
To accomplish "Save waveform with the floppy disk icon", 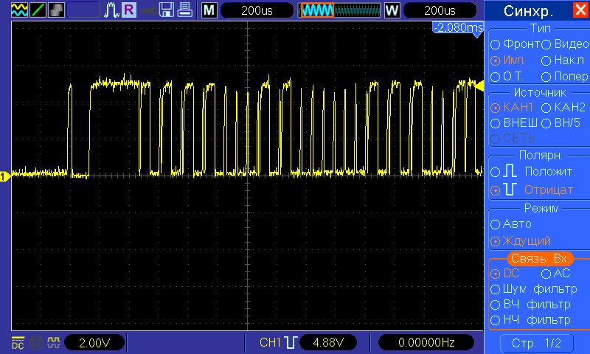I will pyautogui.click(x=167, y=10).
